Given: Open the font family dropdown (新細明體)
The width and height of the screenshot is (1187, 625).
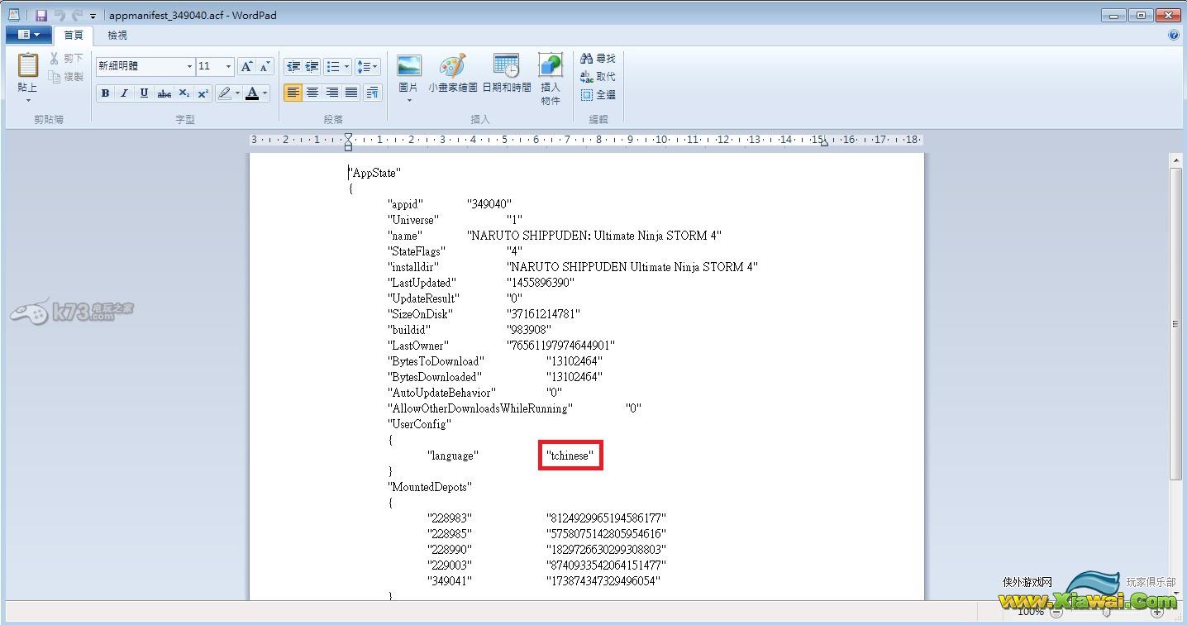Looking at the screenshot, I should tap(189, 66).
